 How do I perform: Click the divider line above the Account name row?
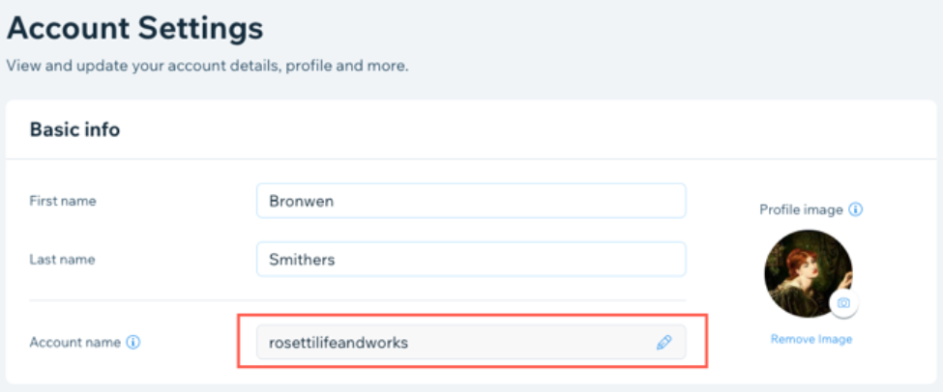pyautogui.click(x=358, y=300)
